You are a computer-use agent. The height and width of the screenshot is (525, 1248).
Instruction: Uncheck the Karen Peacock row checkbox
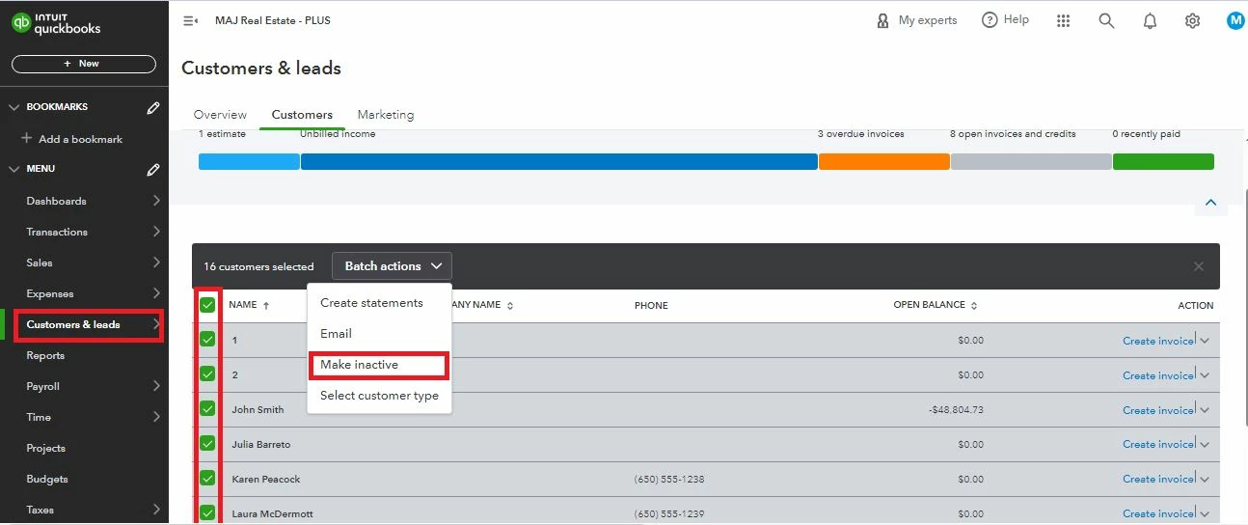[207, 479]
